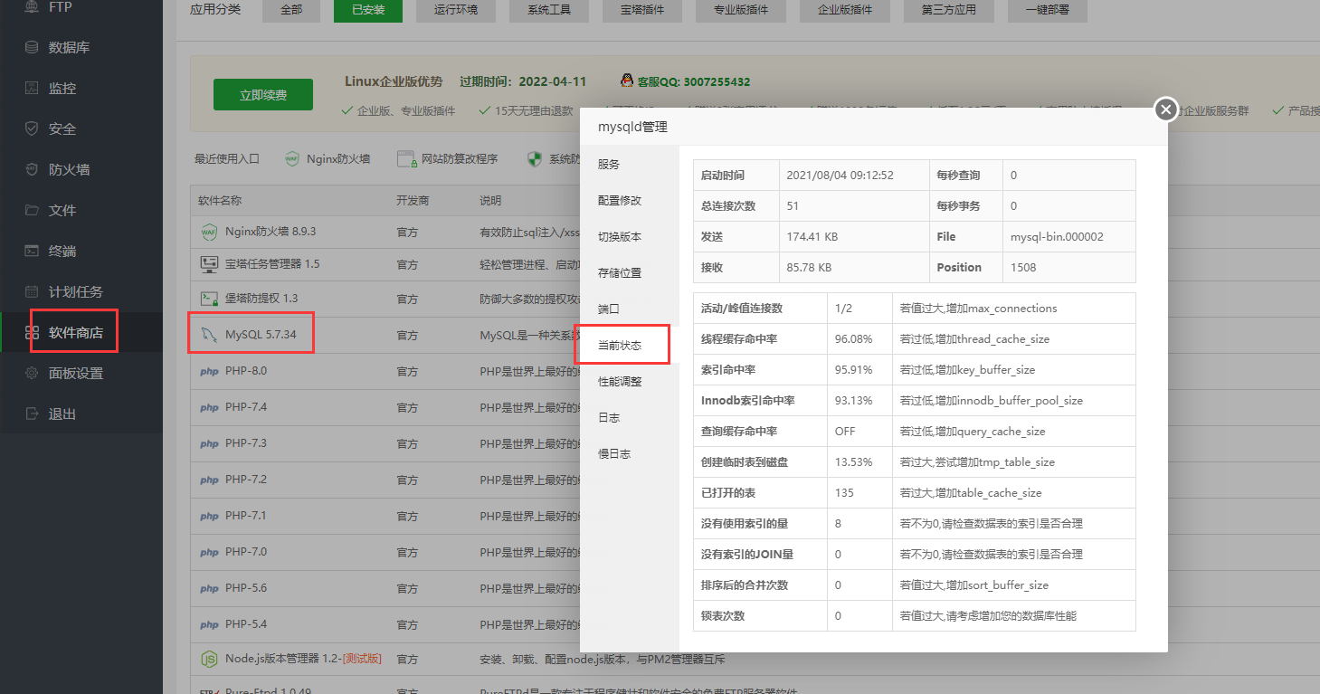The image size is (1320, 694).
Task: Click the 防火墙 flame icon
Action: pyautogui.click(x=32, y=169)
